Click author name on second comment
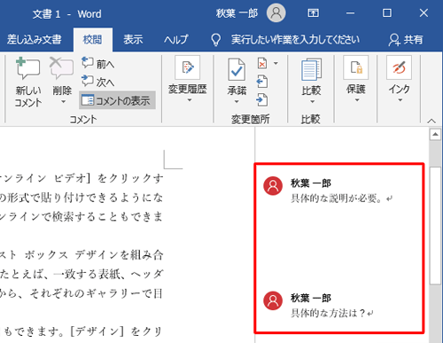This screenshot has height=343, width=443. (311, 298)
